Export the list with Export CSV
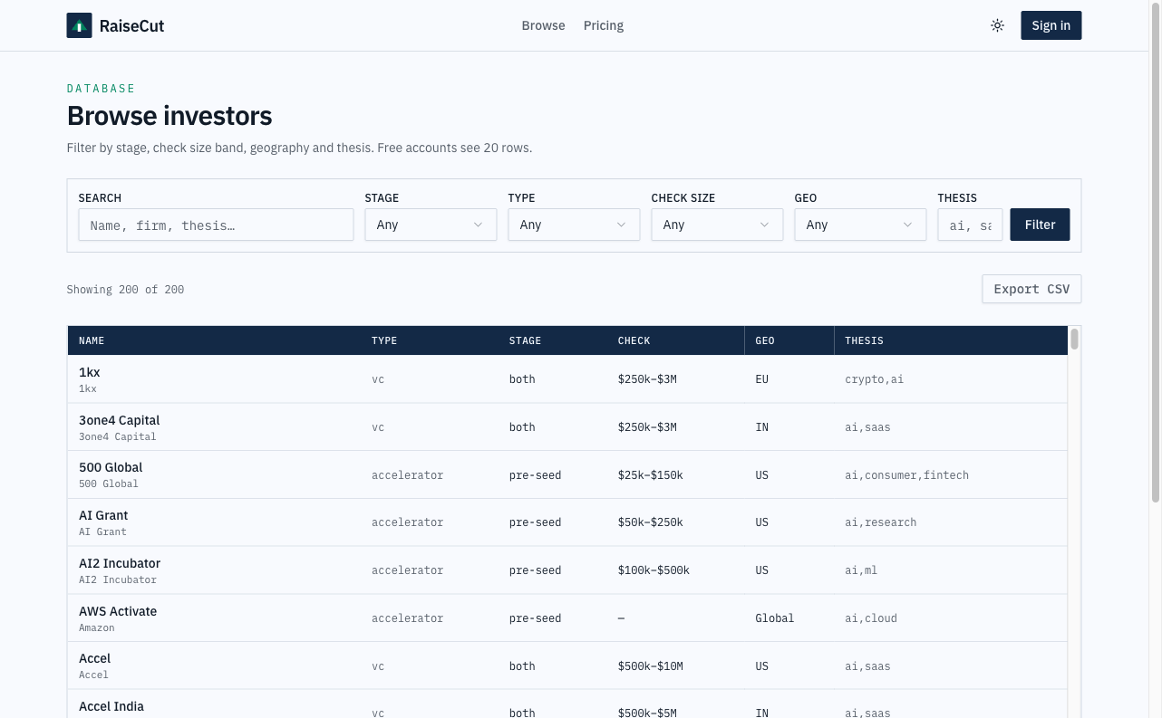The width and height of the screenshot is (1162, 718). pyautogui.click(x=1031, y=289)
